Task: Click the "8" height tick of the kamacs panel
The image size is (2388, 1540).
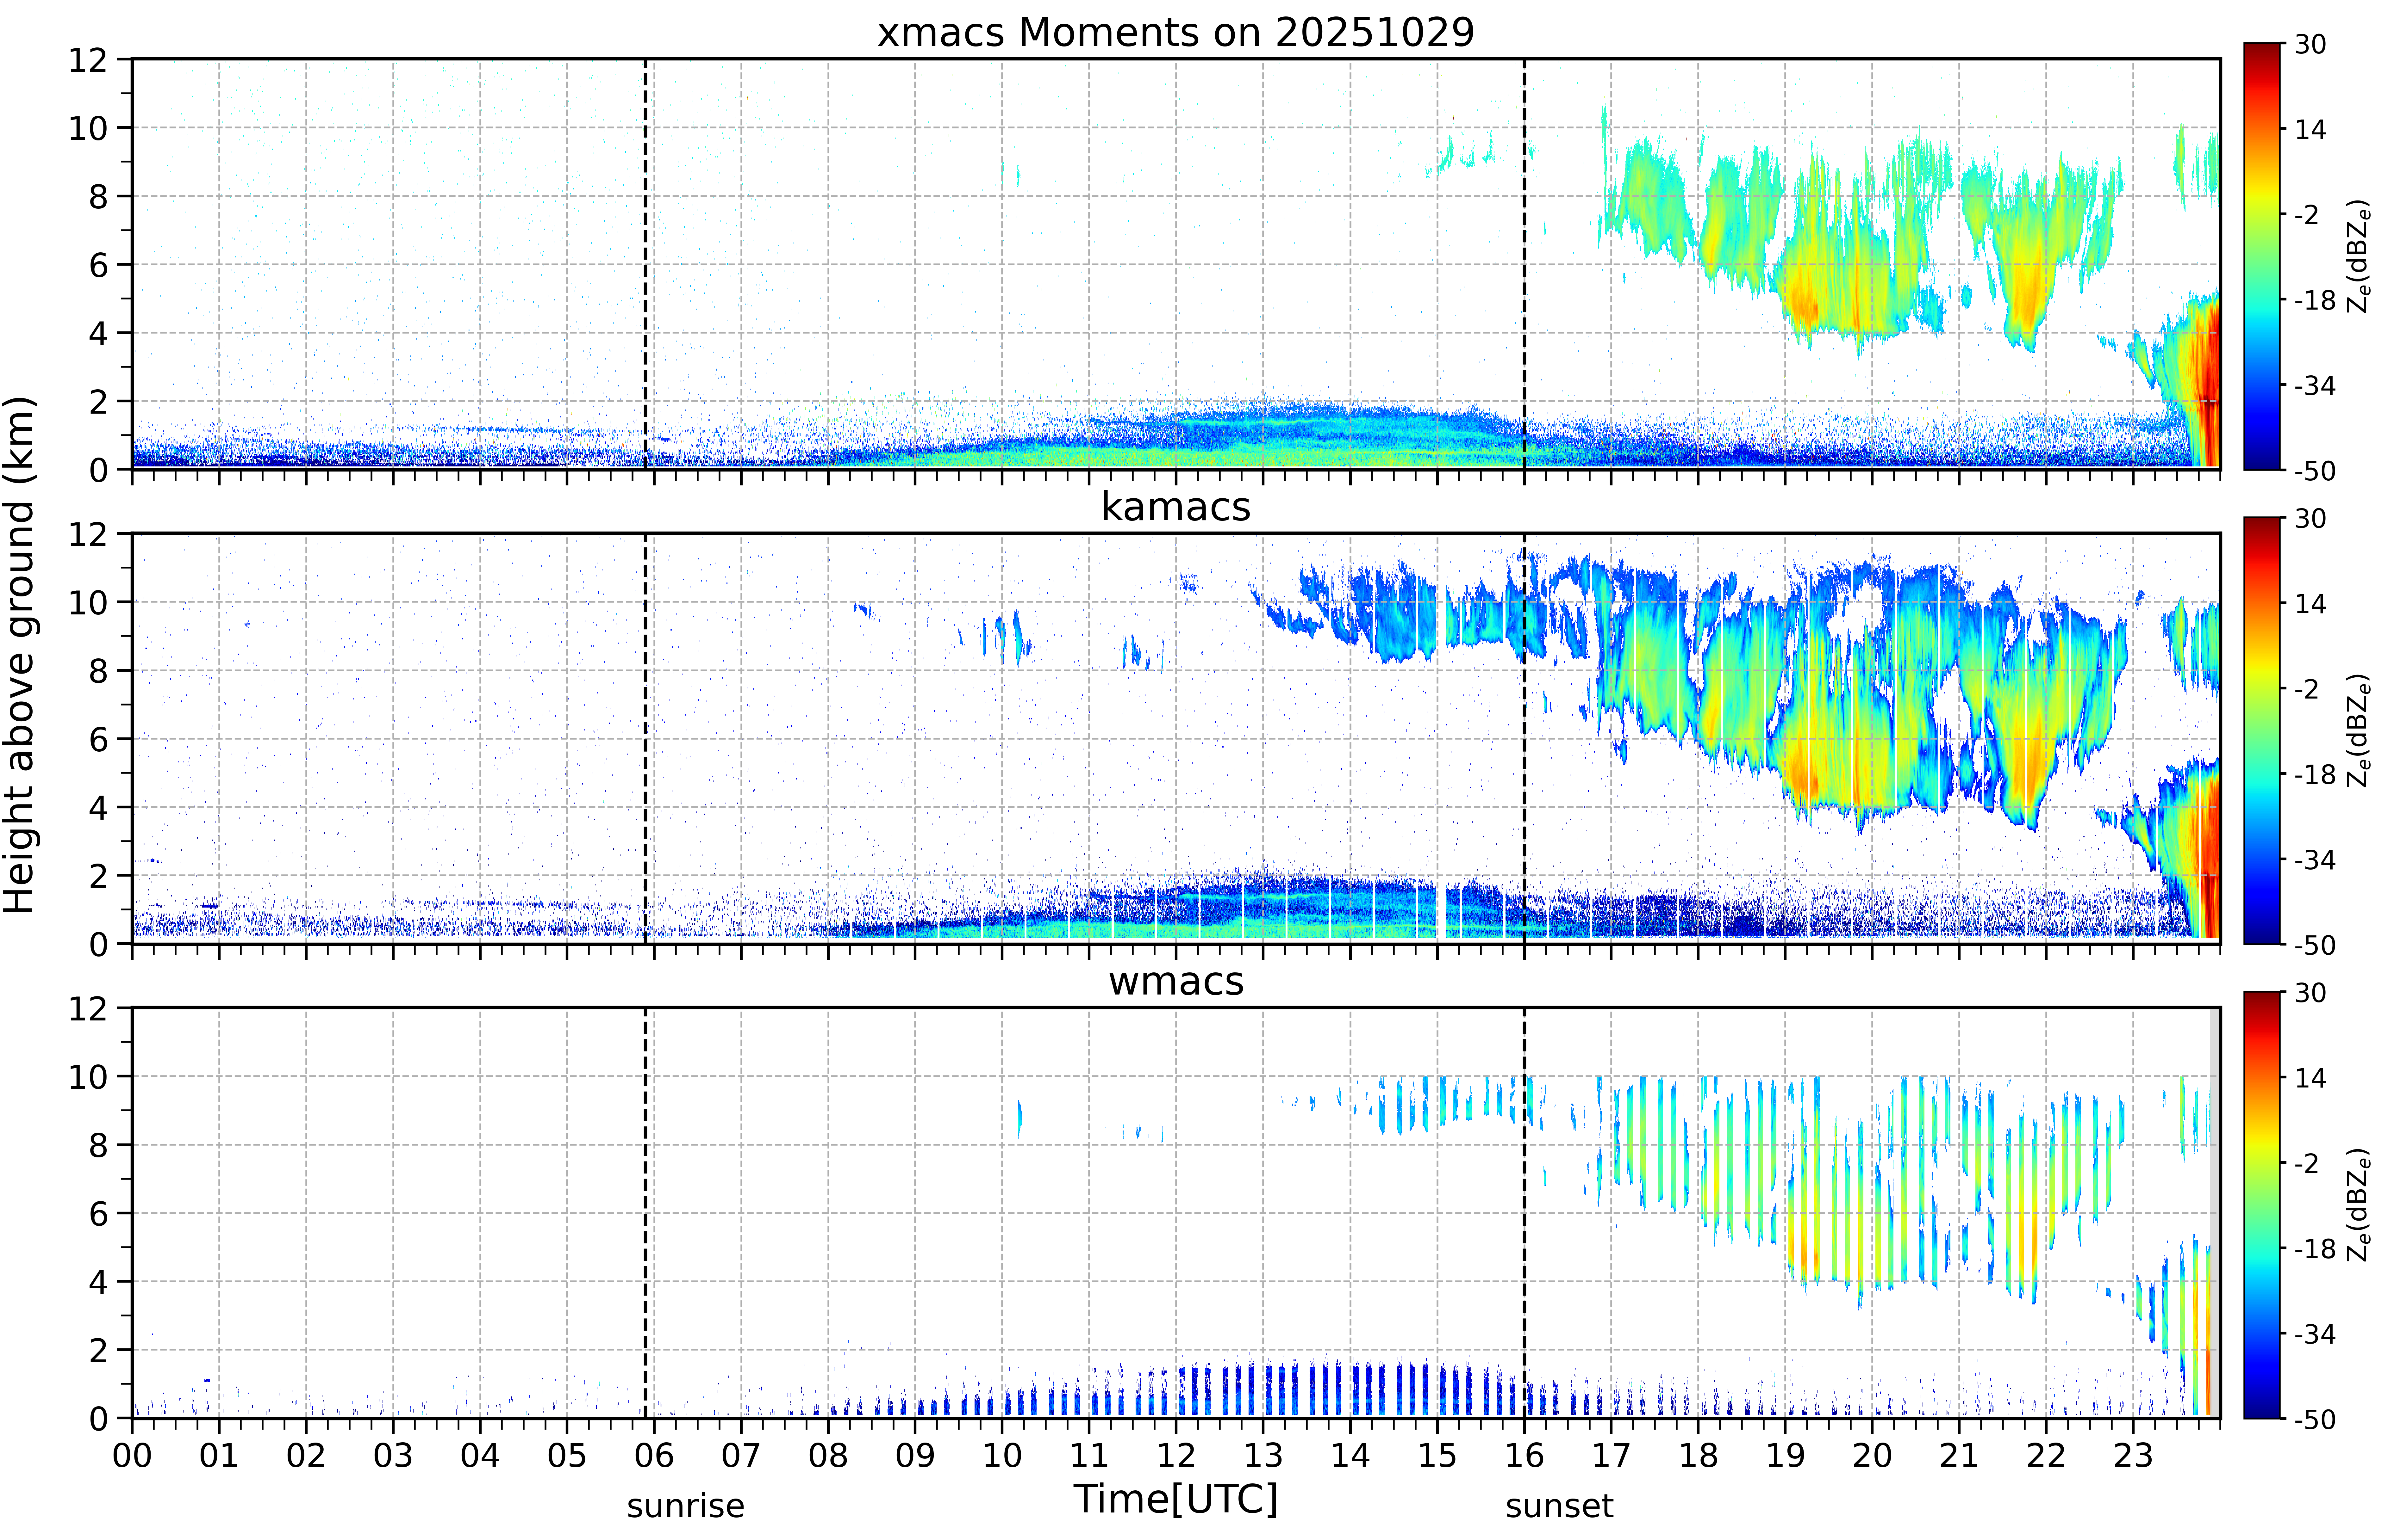Action: click(98, 671)
